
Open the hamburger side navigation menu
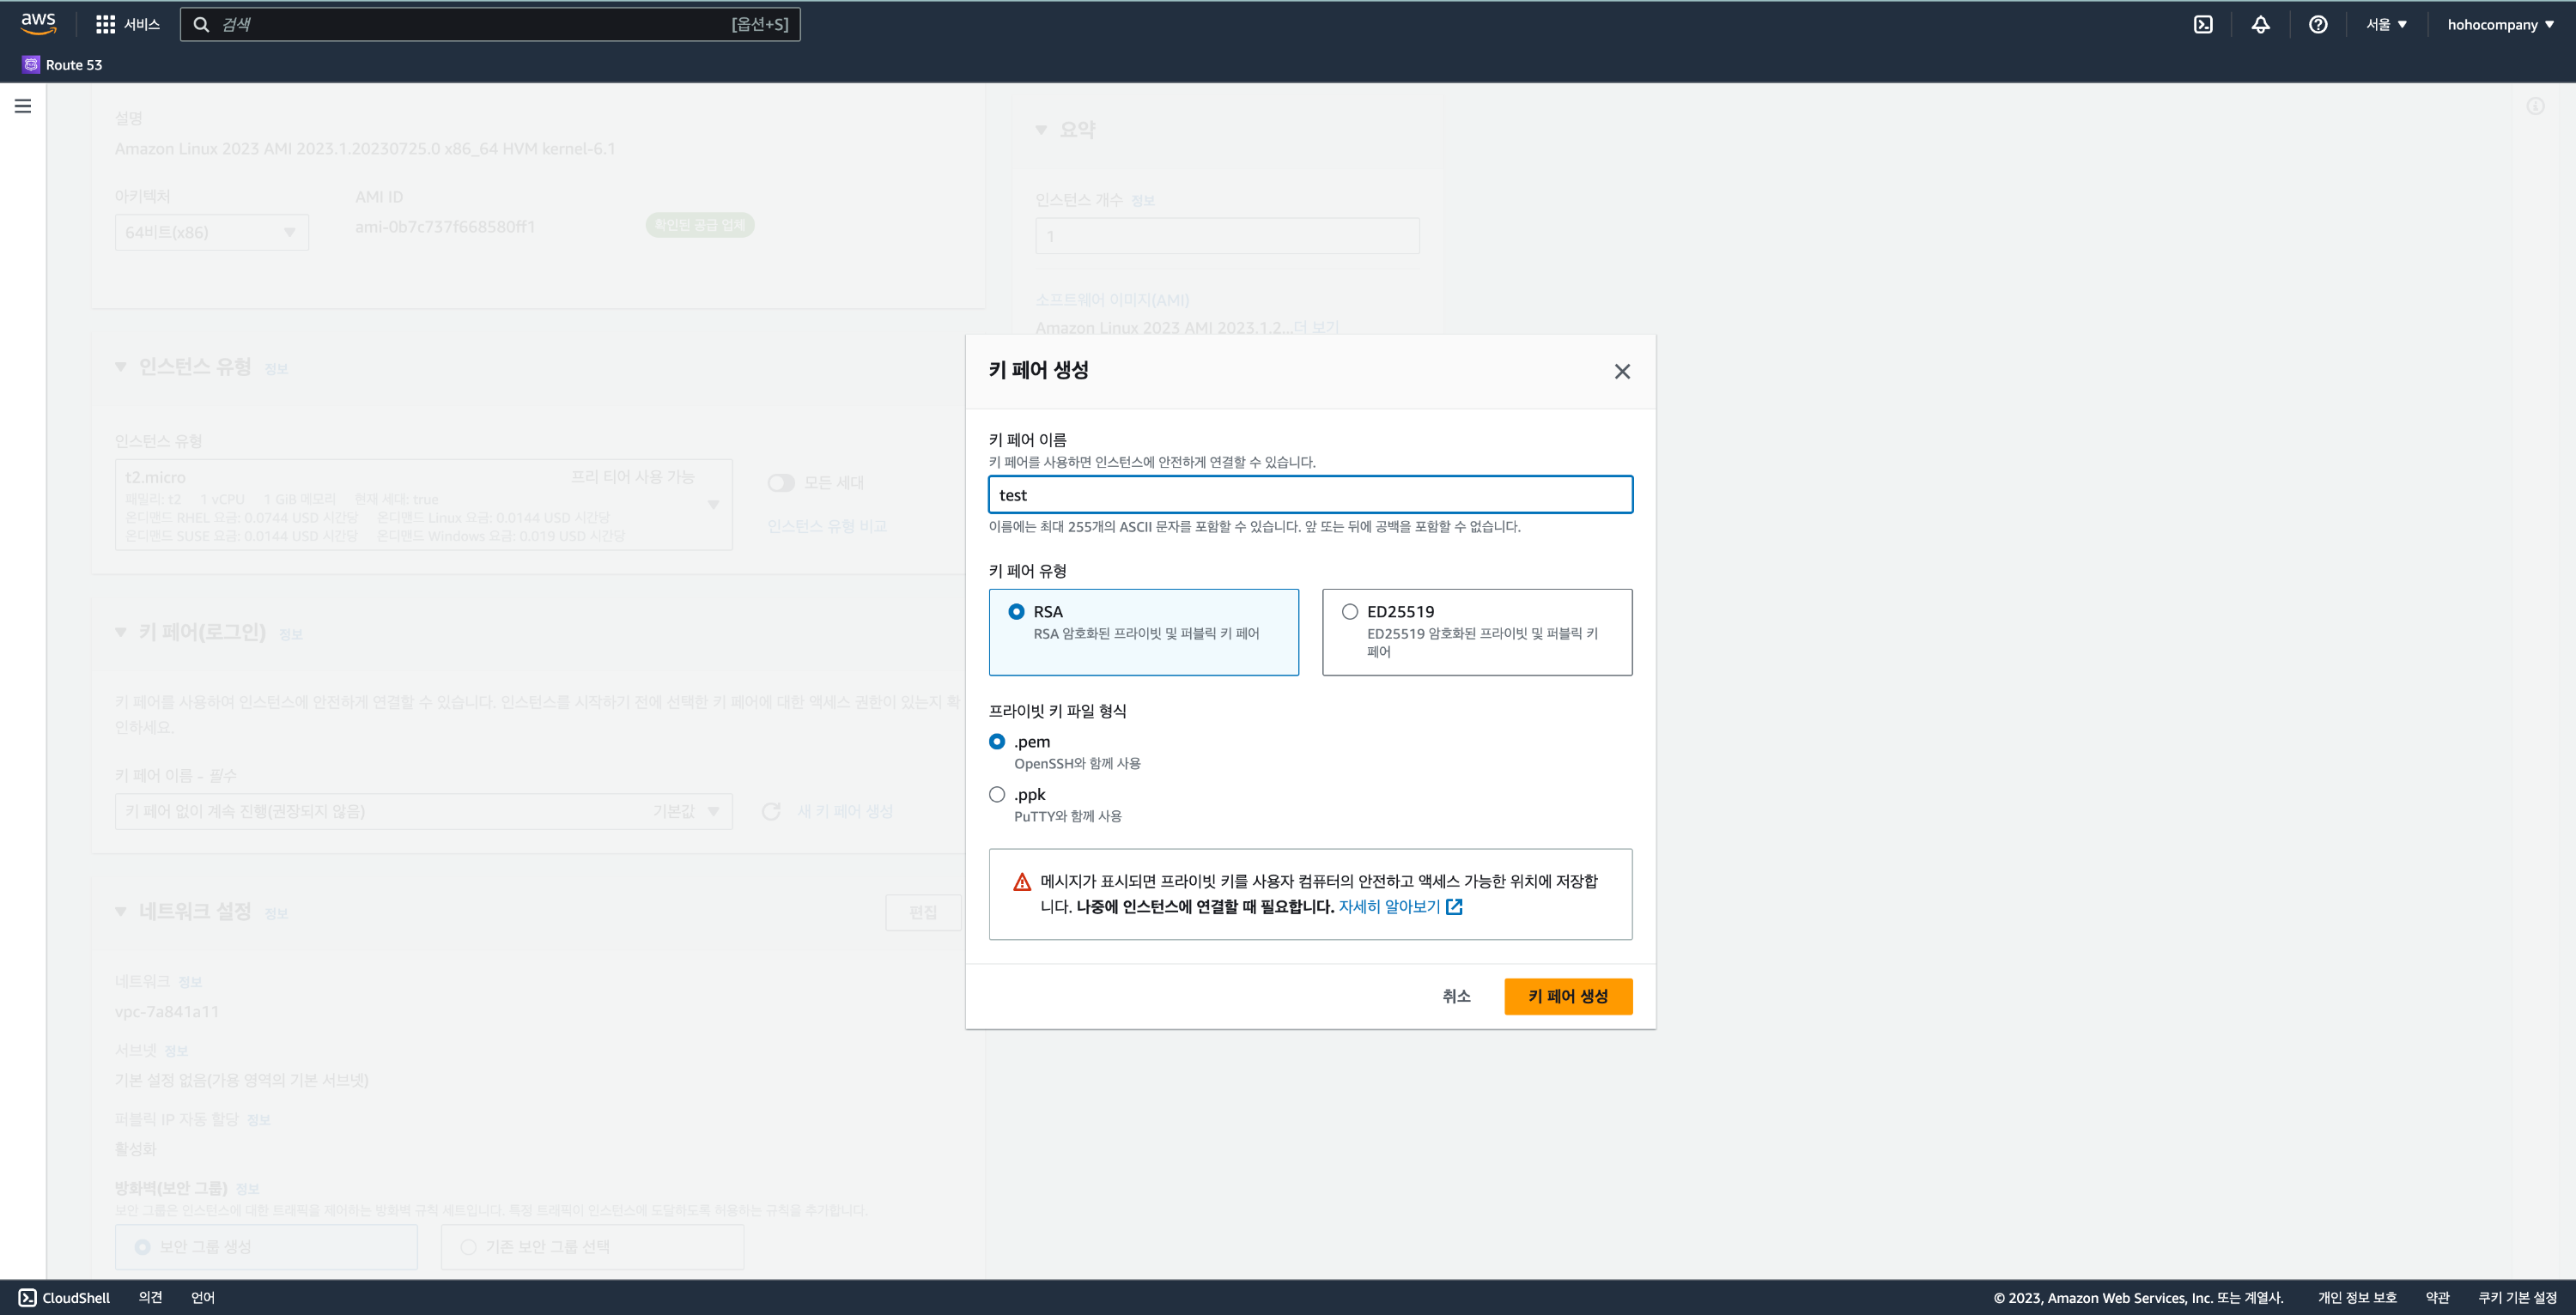22,106
